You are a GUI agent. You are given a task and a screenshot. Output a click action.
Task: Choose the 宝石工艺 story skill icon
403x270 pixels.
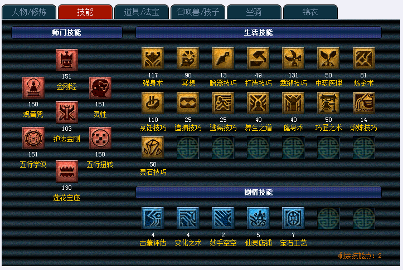pos(293,218)
